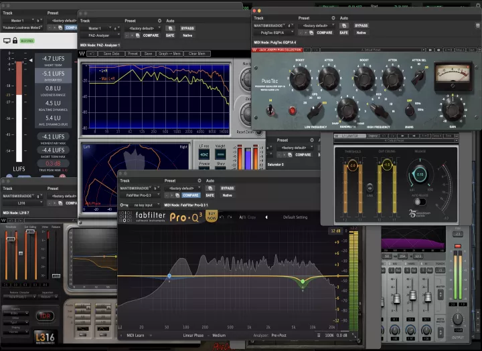The height and width of the screenshot is (351, 482).
Task: Click the Waves logo in PAZ-Analyzer toolbar
Action: pyautogui.click(x=82, y=53)
